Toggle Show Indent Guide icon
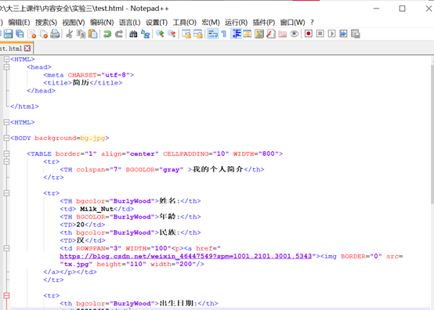The width and height of the screenshot is (434, 310). click(x=236, y=34)
